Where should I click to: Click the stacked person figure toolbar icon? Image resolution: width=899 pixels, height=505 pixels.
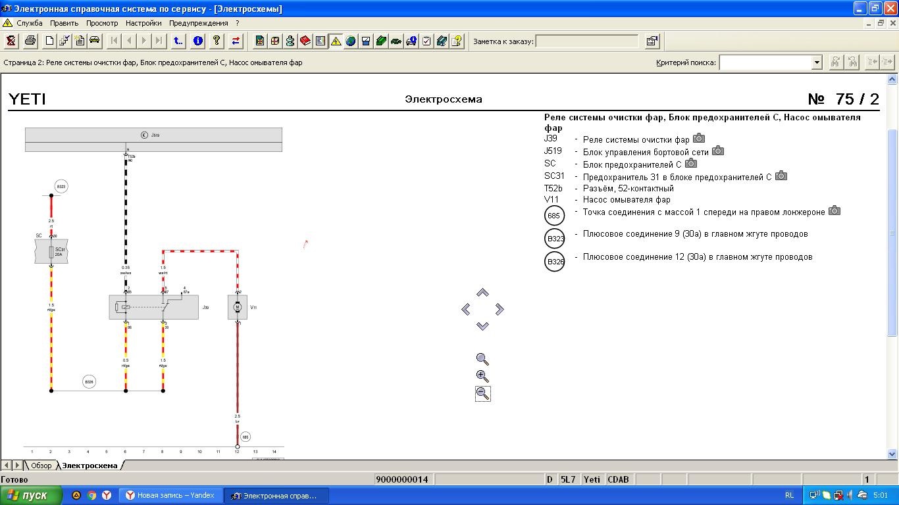point(290,41)
